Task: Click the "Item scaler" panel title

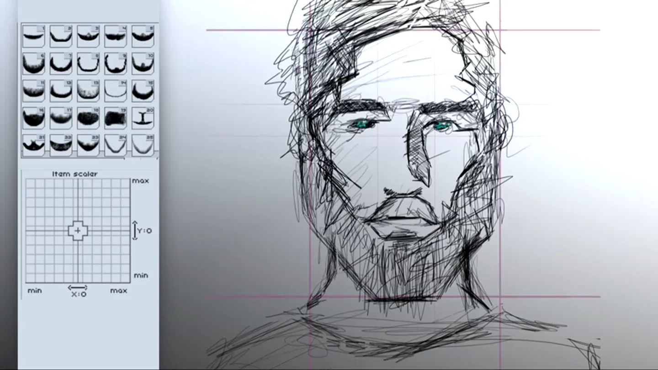Action: click(75, 174)
